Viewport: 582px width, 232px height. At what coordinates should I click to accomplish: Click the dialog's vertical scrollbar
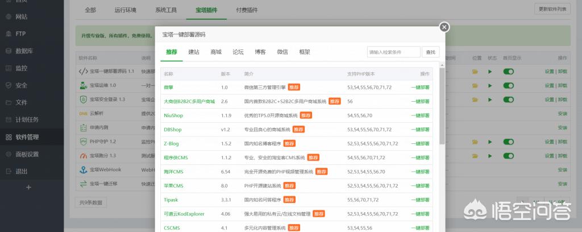point(442,106)
